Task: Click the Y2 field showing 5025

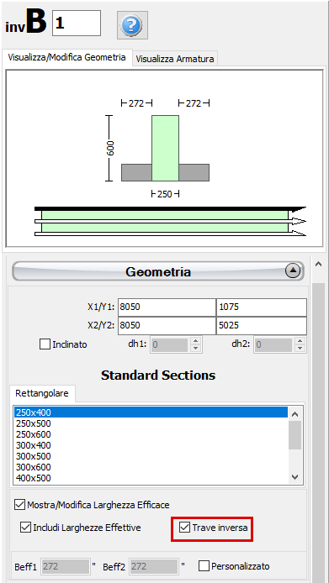Action: pyautogui.click(x=261, y=325)
